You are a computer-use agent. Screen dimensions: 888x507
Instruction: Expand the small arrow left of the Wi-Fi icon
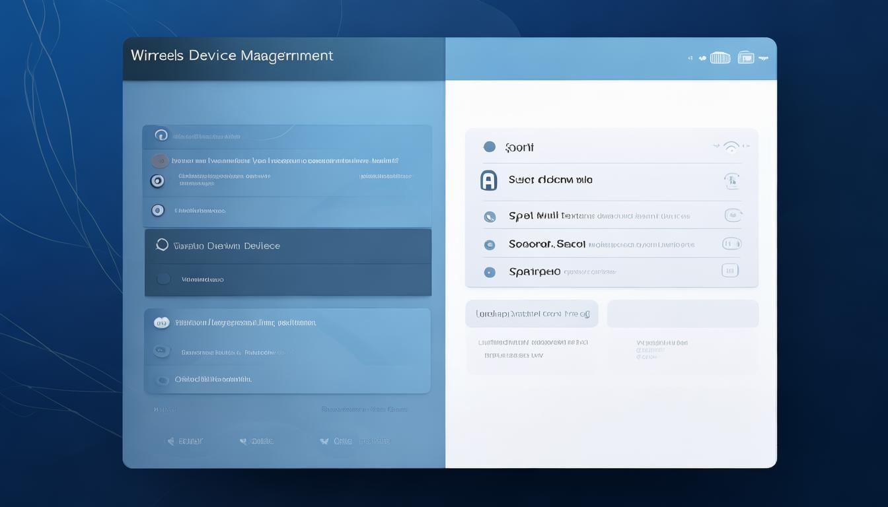716,147
